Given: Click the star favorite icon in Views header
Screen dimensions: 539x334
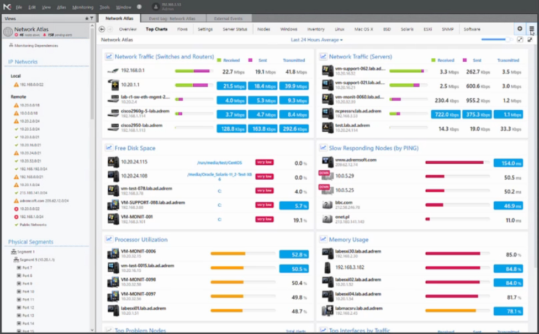Looking at the screenshot, I should pyautogui.click(x=87, y=18).
